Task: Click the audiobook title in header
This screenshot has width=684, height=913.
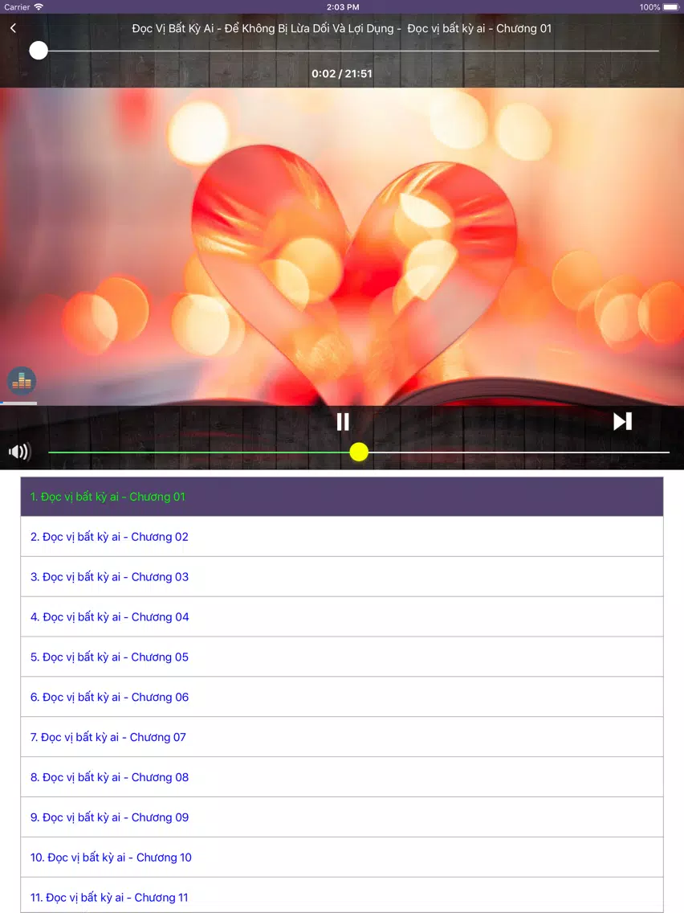Action: [x=342, y=29]
